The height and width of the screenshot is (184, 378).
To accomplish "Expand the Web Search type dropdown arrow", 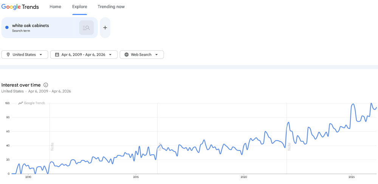I will [x=156, y=55].
